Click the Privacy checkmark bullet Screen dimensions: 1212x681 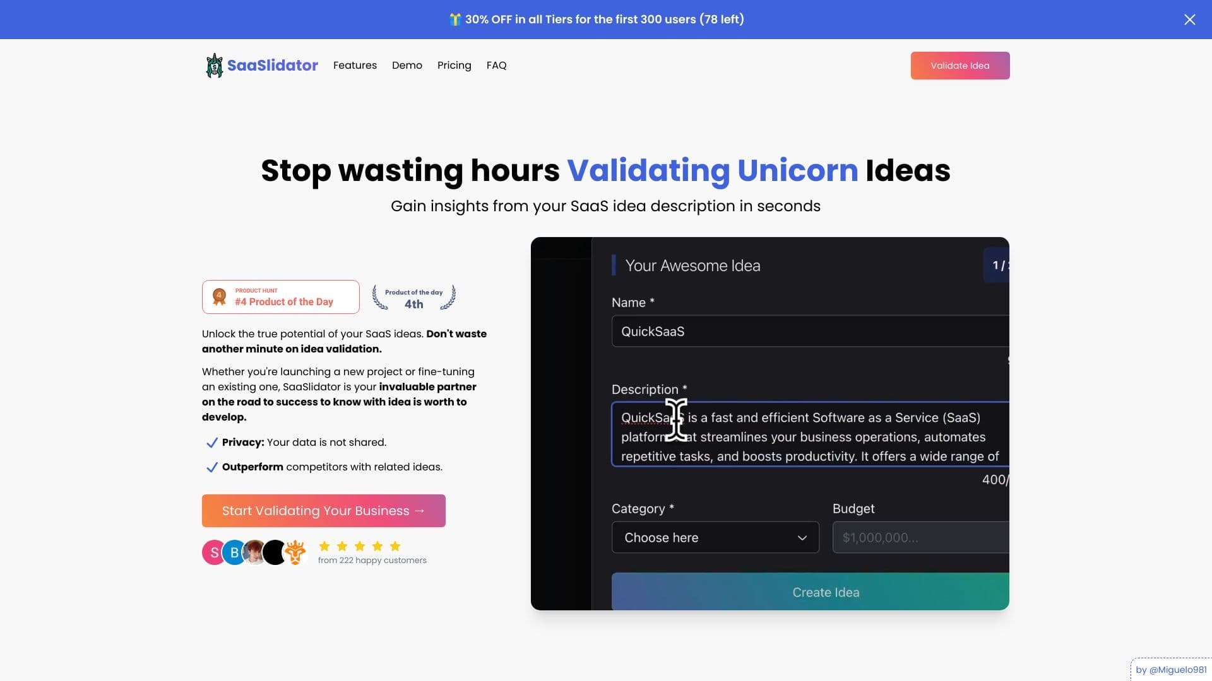pos(212,443)
